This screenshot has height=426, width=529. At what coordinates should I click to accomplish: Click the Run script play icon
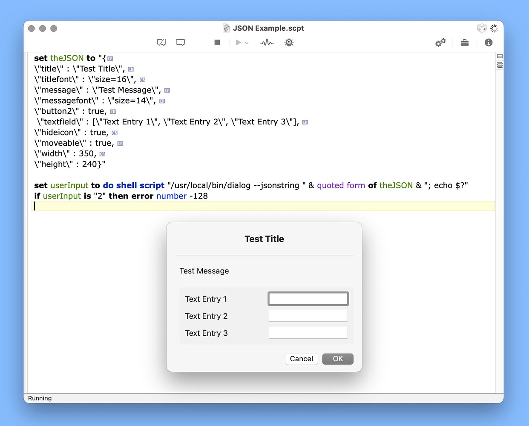238,42
